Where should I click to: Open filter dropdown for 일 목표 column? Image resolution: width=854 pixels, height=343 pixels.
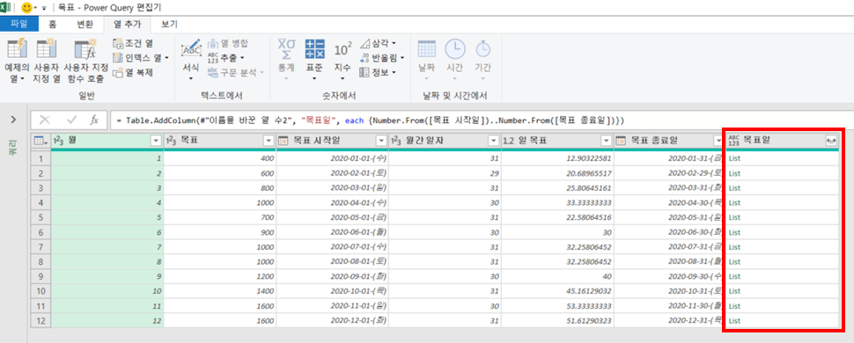pyautogui.click(x=607, y=141)
